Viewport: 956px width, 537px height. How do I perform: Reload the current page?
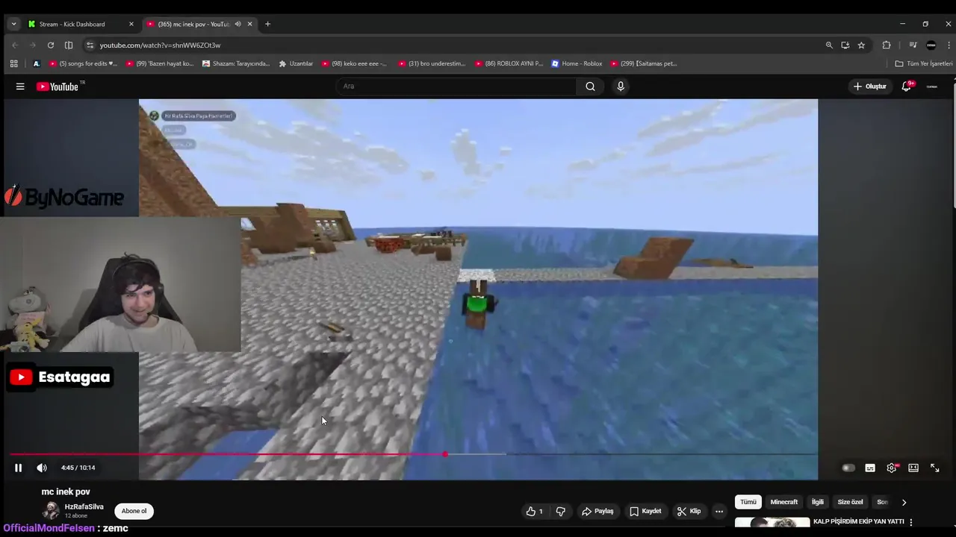tap(51, 45)
